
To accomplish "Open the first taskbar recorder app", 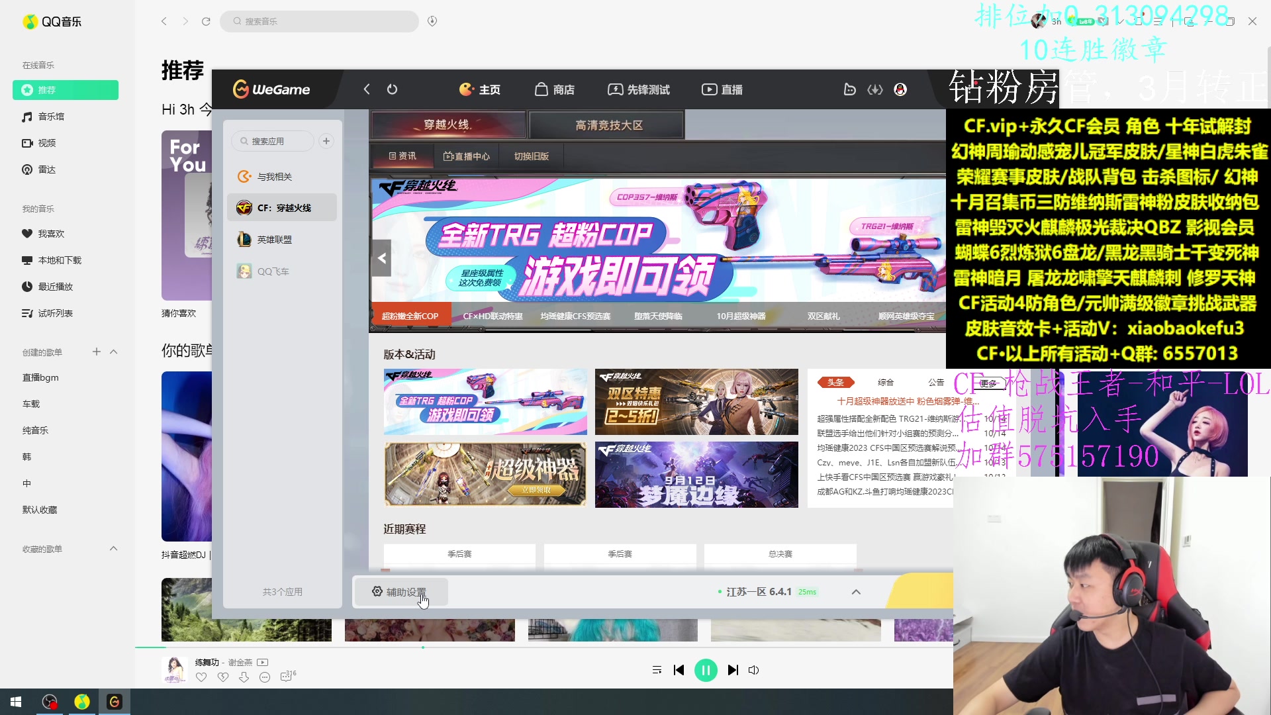I will pos(50,702).
